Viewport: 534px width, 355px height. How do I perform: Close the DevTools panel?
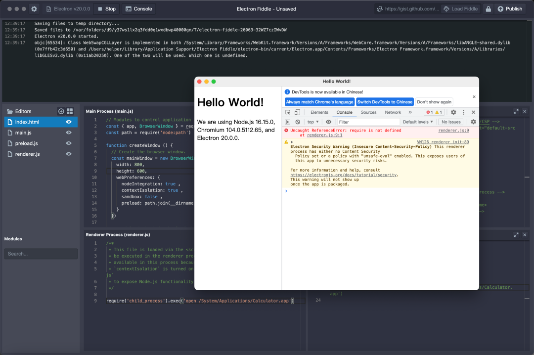(x=473, y=112)
